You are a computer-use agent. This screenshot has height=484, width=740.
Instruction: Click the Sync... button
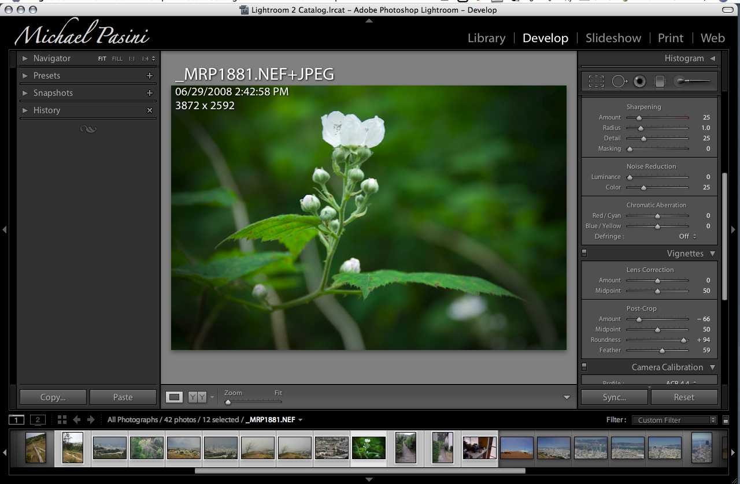click(614, 397)
